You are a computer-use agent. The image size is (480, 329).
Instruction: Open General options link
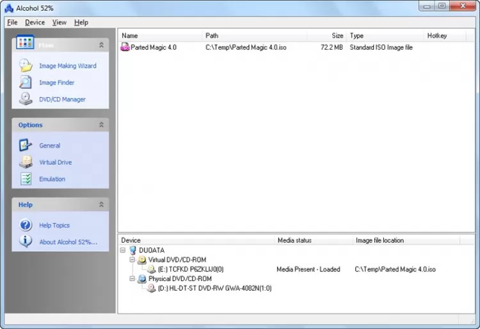(49, 146)
